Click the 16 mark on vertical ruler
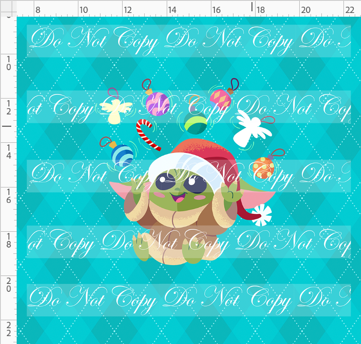Viewport: 361px width, 344px height. 8,196
